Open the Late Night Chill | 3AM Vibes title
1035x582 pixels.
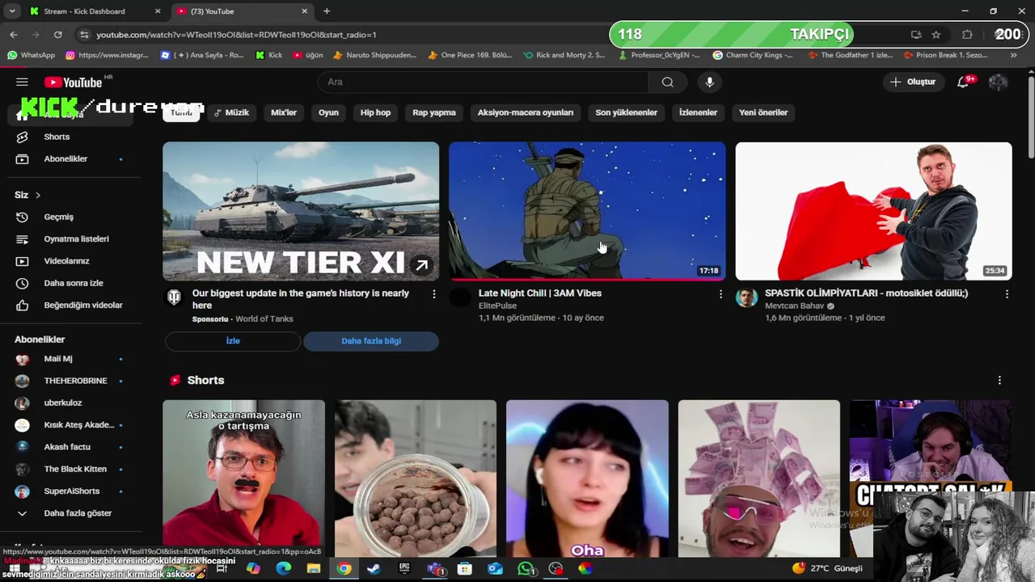pos(540,293)
